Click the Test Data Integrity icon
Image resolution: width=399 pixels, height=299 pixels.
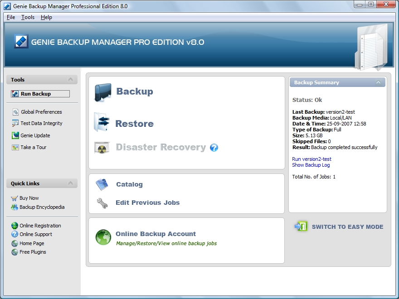pyautogui.click(x=15, y=123)
